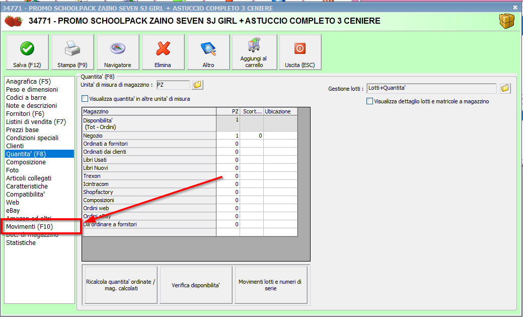The image size is (523, 317).
Task: Open Web section in sidebar
Action: click(x=13, y=202)
